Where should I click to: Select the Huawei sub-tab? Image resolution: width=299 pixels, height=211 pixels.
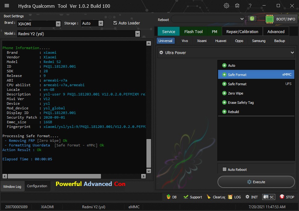[x=221, y=41]
